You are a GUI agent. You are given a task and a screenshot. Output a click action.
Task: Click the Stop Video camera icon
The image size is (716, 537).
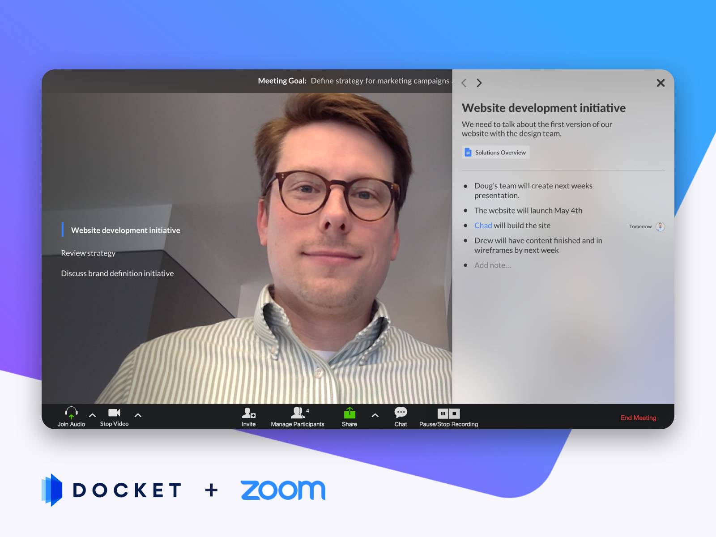tap(114, 412)
